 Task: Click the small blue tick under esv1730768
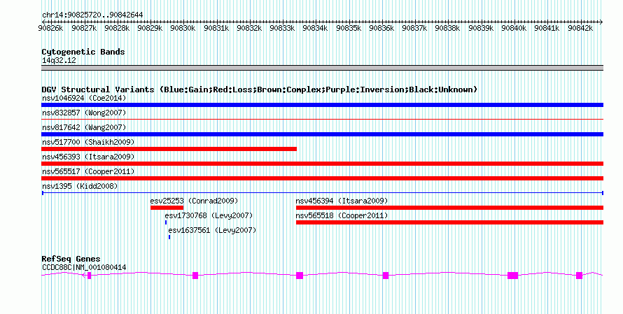[166, 222]
